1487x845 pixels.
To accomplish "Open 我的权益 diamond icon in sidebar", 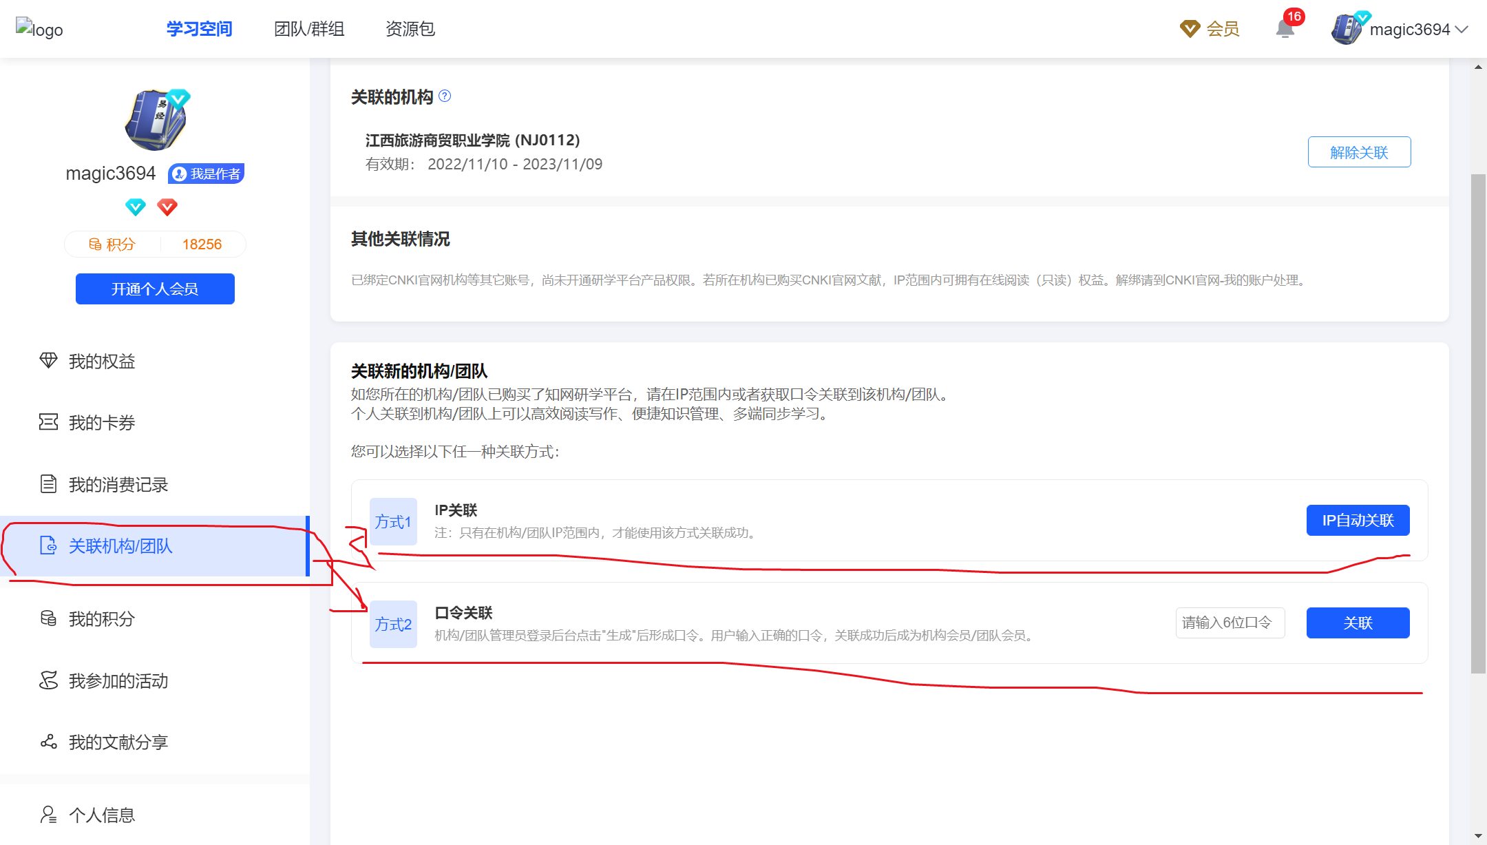I will (48, 361).
